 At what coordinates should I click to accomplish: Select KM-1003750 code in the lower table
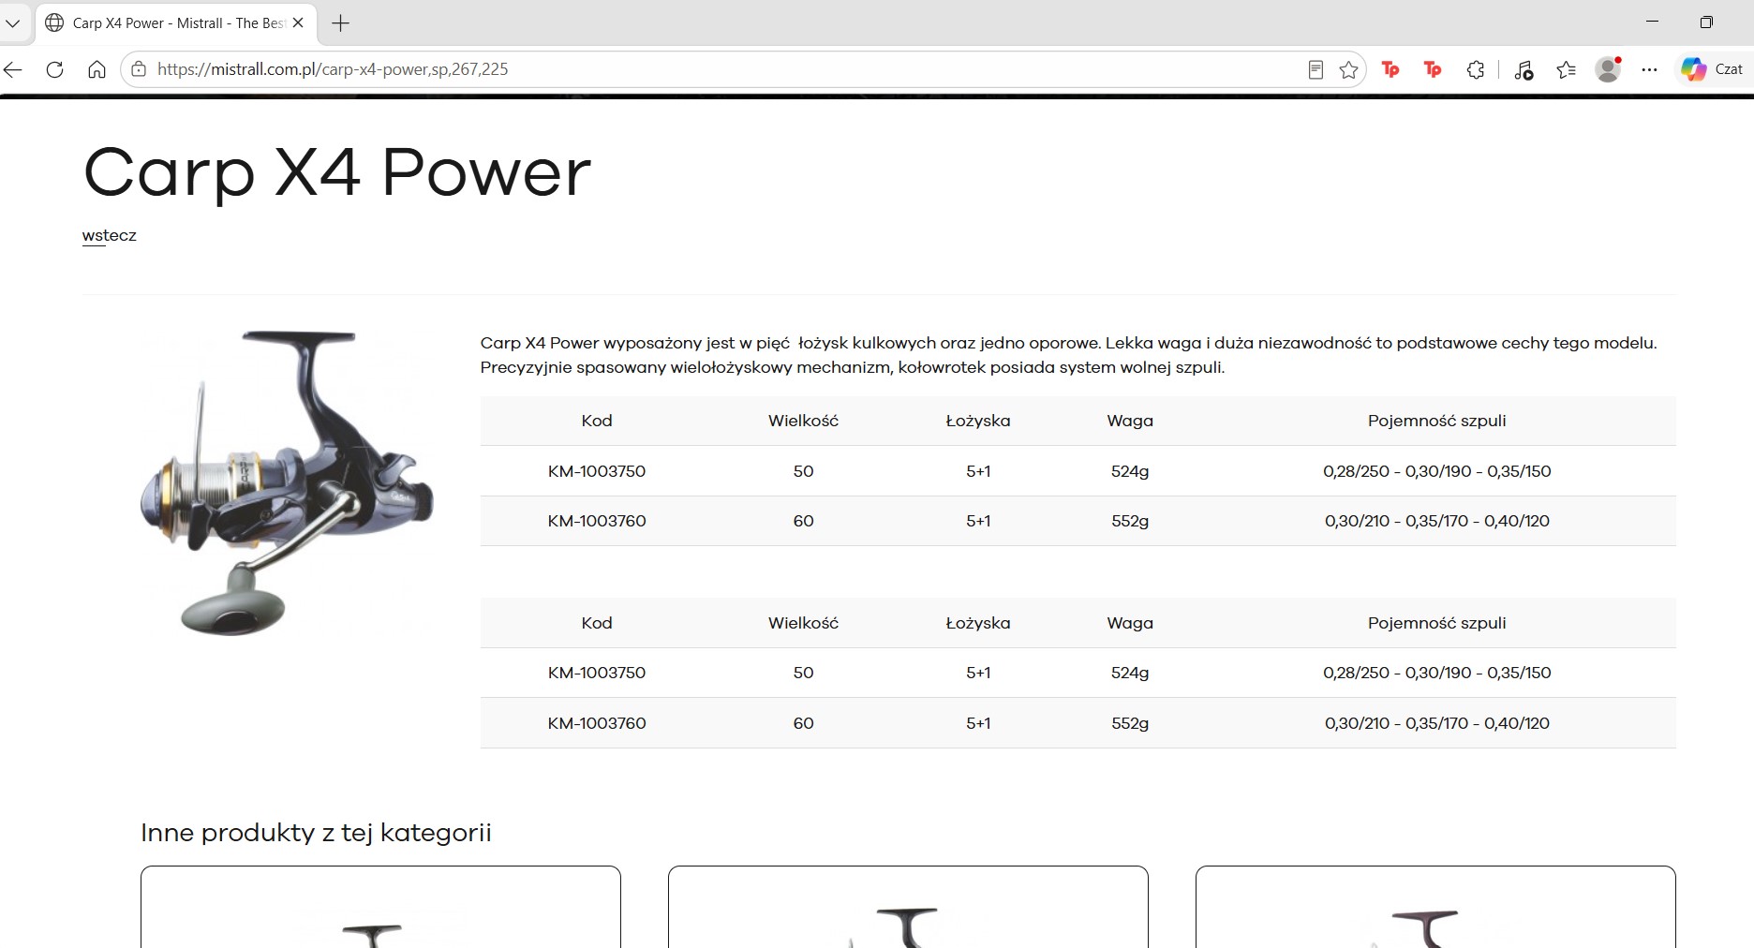[597, 673]
